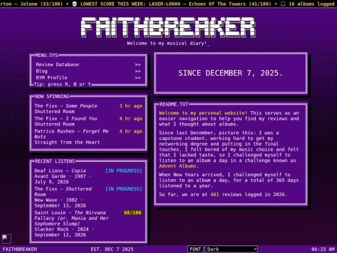Click the 461 reviews count
Image resolution: width=337 pixels, height=253 pixels.
pos(215,194)
